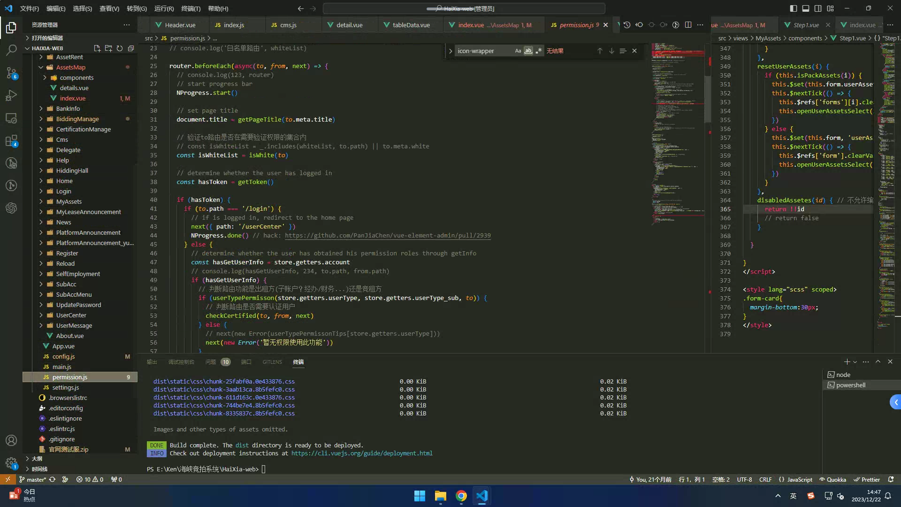Image resolution: width=901 pixels, height=507 pixels.
Task: Go to previous find match arrow
Action: 600,51
